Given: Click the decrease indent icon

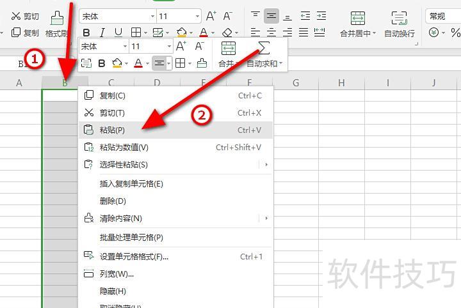Looking at the screenshot, I should pos(305,15).
